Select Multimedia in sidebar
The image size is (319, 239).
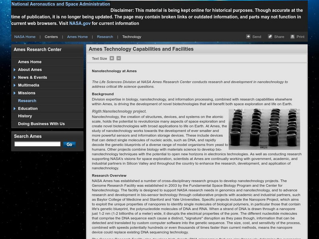coord(28,85)
